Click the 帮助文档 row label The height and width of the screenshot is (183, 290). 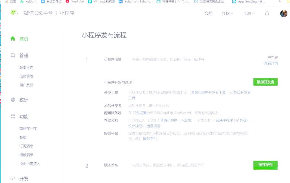[x=111, y=120]
